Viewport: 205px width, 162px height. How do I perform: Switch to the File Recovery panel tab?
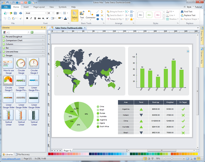(23, 154)
